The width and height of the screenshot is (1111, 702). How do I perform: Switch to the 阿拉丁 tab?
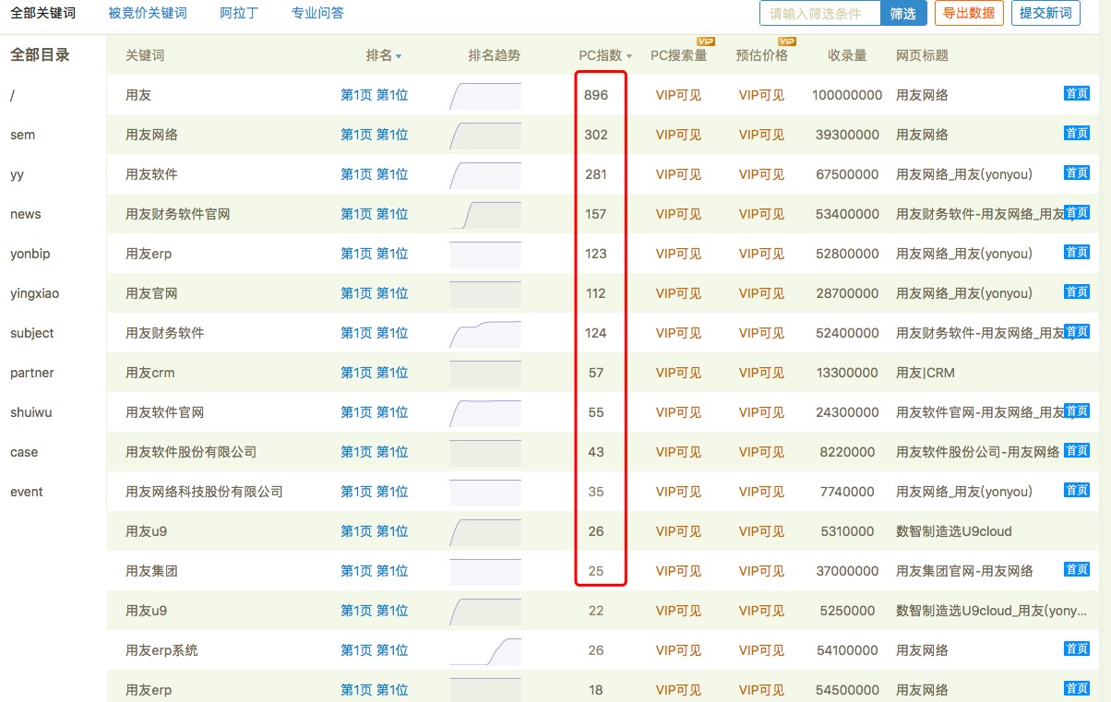(x=238, y=13)
